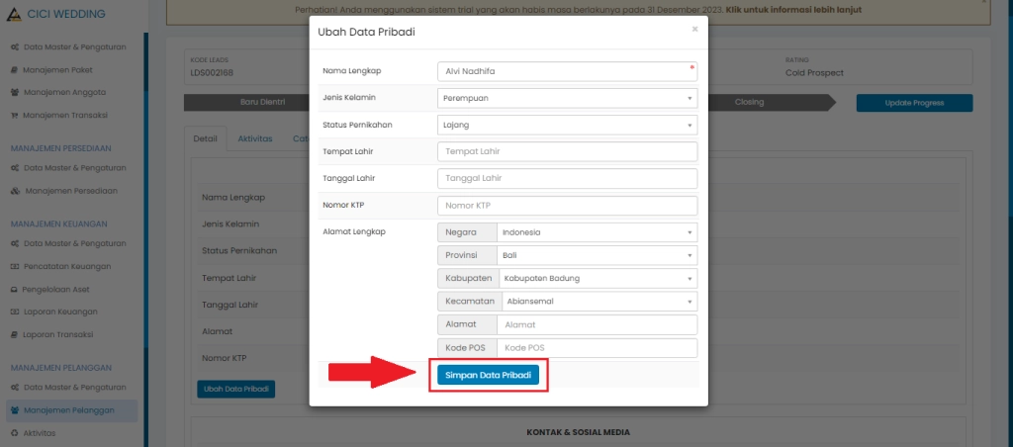Viewport: 1013px width, 447px height.
Task: Close the Ubah Data Pribadi dialog
Action: coord(694,30)
